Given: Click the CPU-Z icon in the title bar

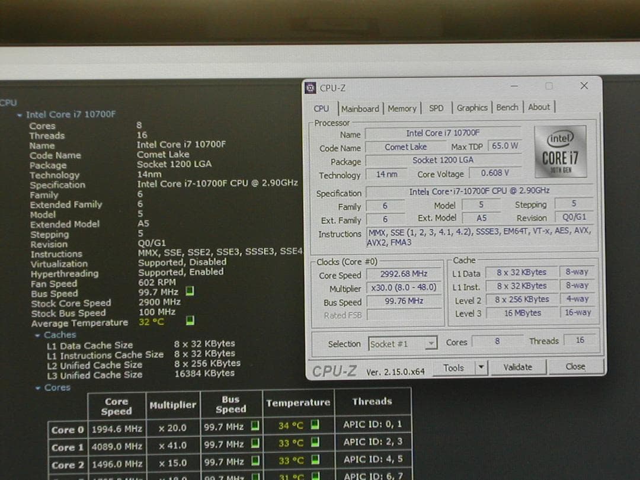Looking at the screenshot, I should coord(310,87).
